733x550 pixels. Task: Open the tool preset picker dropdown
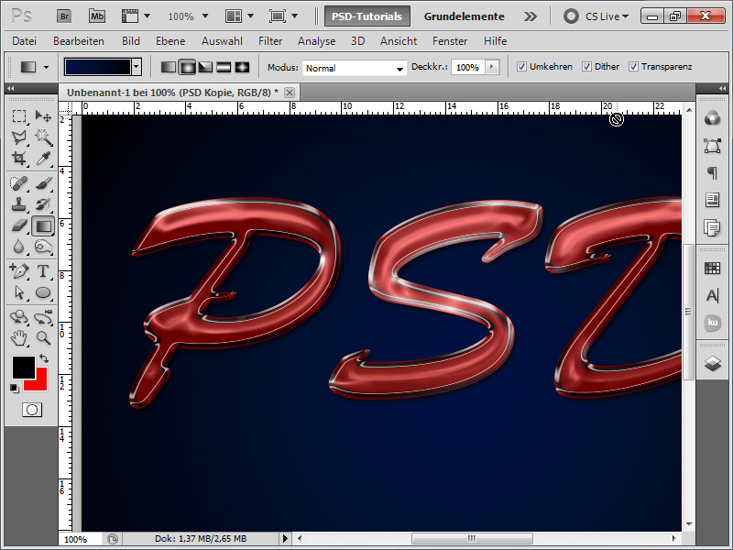[x=46, y=67]
